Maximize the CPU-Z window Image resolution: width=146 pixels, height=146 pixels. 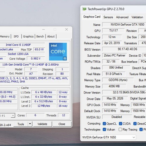55,29
